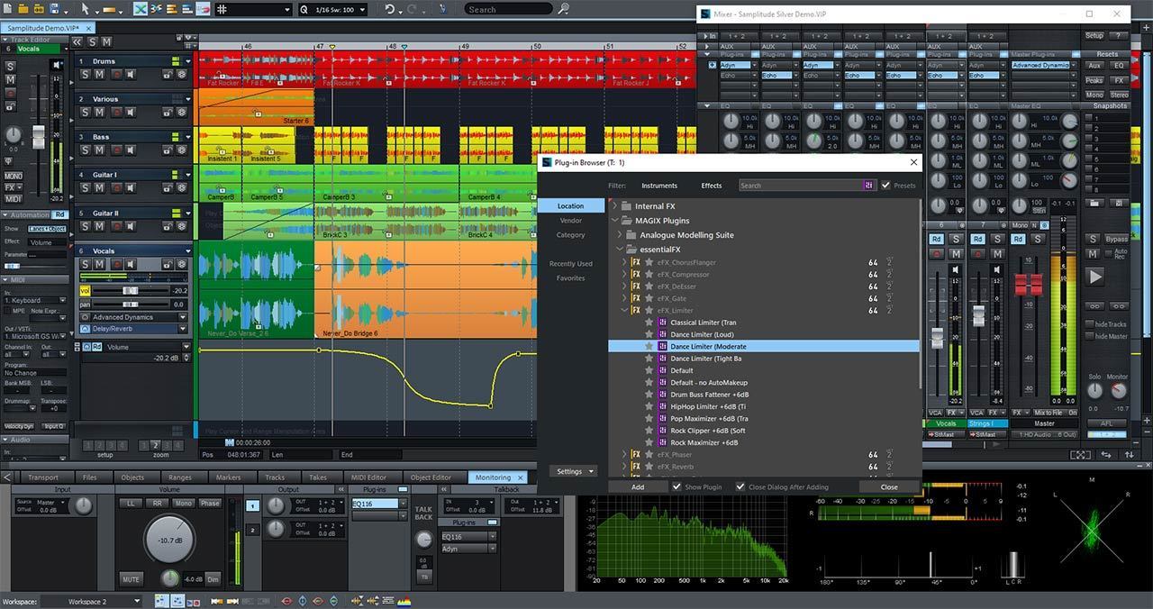Click the grid icon in top toolbar
The width and height of the screenshot is (1153, 609).
click(222, 9)
